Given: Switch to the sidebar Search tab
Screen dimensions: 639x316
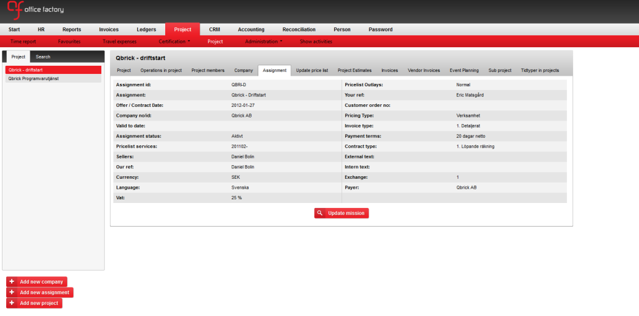Looking at the screenshot, I should pyautogui.click(x=43, y=56).
